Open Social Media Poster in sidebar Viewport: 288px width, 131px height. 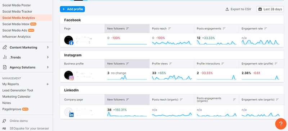coord(17,5)
